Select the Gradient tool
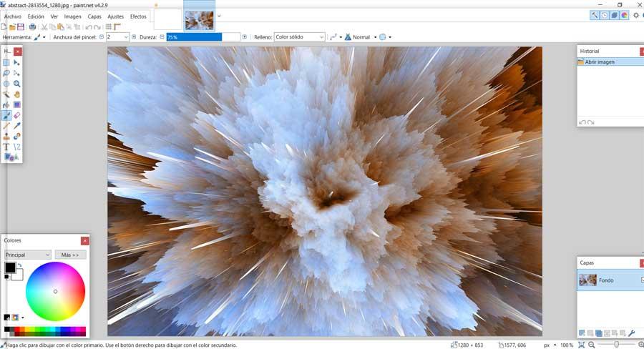644x349 pixels. coord(17,105)
